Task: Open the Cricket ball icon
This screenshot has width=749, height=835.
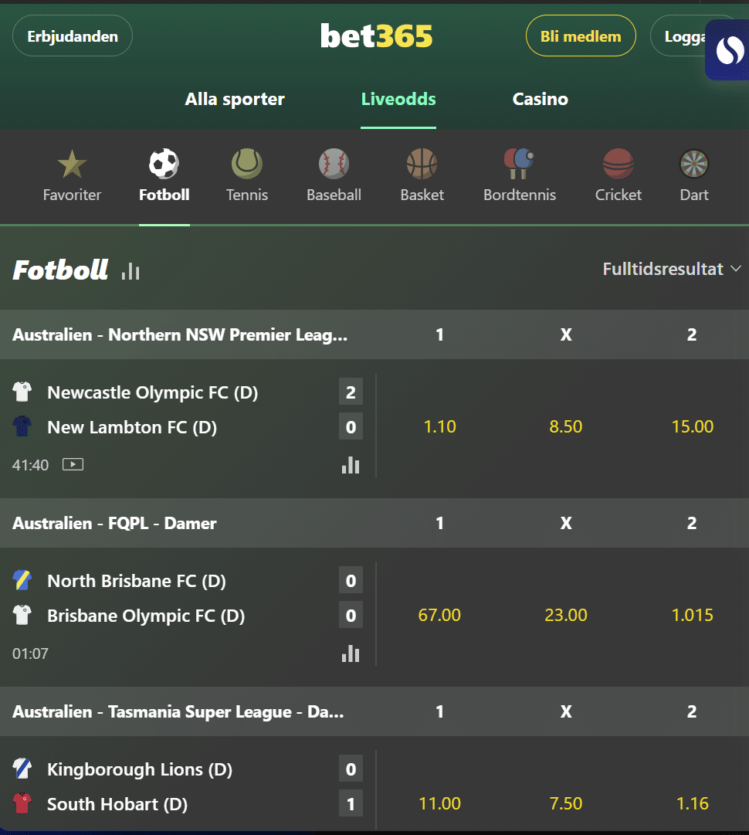Action: (x=618, y=165)
